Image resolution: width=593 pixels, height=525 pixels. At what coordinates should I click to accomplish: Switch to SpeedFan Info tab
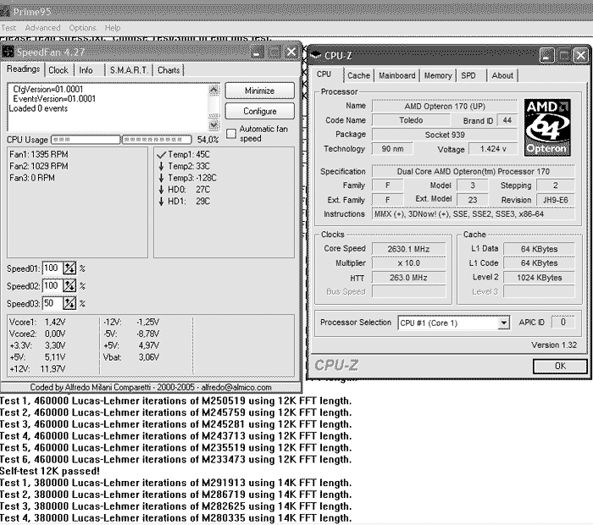(x=86, y=70)
